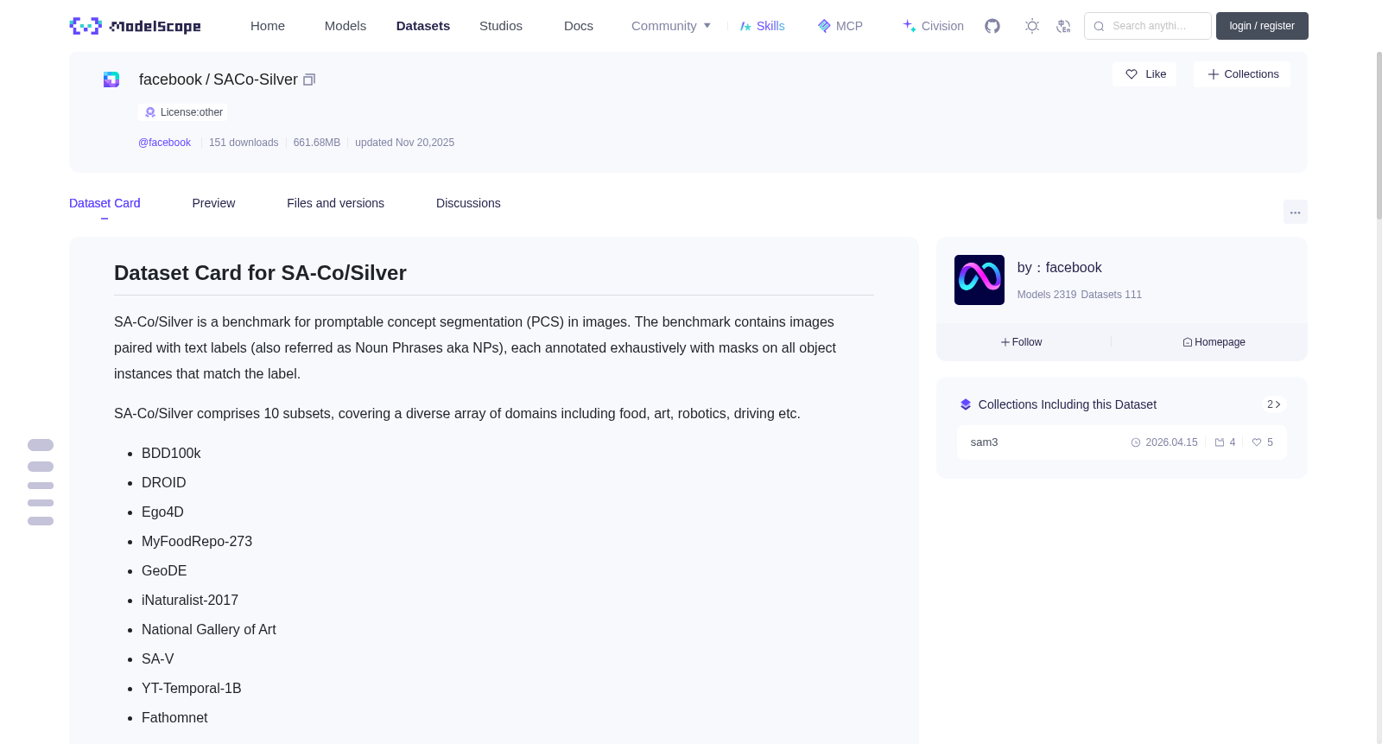Open Civision
Image resolution: width=1382 pixels, height=744 pixels.
pos(933,26)
